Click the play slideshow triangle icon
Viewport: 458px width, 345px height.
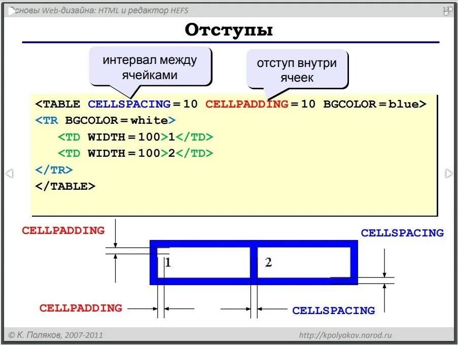click(x=12, y=12)
